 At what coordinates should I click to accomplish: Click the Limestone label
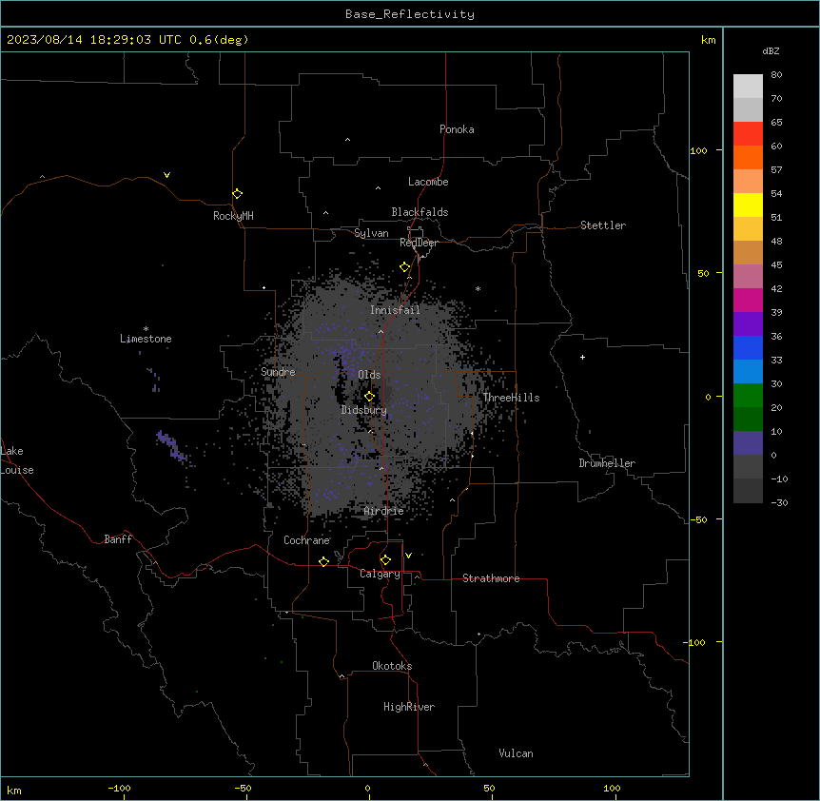(x=146, y=339)
